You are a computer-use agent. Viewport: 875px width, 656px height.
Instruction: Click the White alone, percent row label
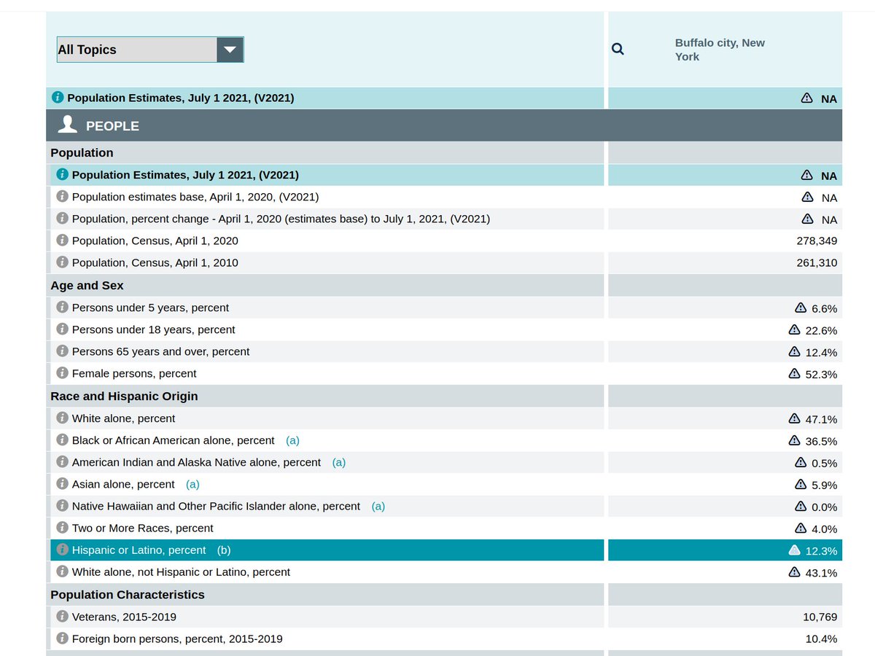(x=124, y=418)
